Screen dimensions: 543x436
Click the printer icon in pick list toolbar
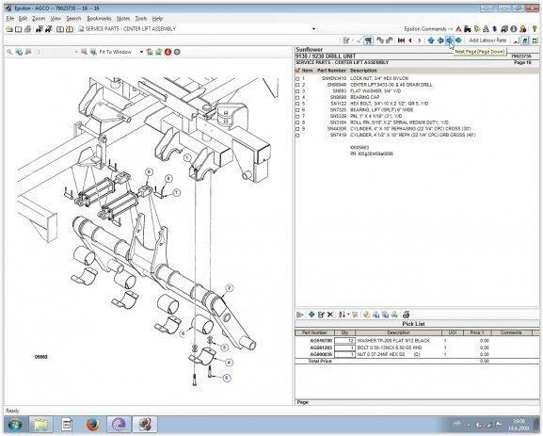[407, 315]
